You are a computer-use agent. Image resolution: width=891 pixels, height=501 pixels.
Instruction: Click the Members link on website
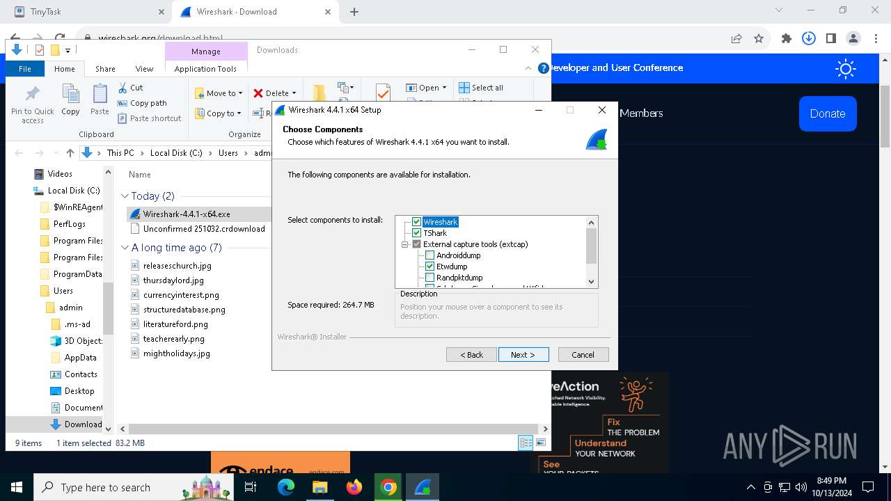(641, 113)
